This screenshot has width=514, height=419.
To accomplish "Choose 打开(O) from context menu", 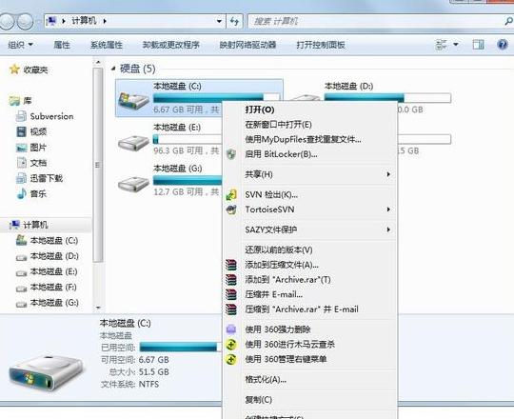I will click(309, 110).
